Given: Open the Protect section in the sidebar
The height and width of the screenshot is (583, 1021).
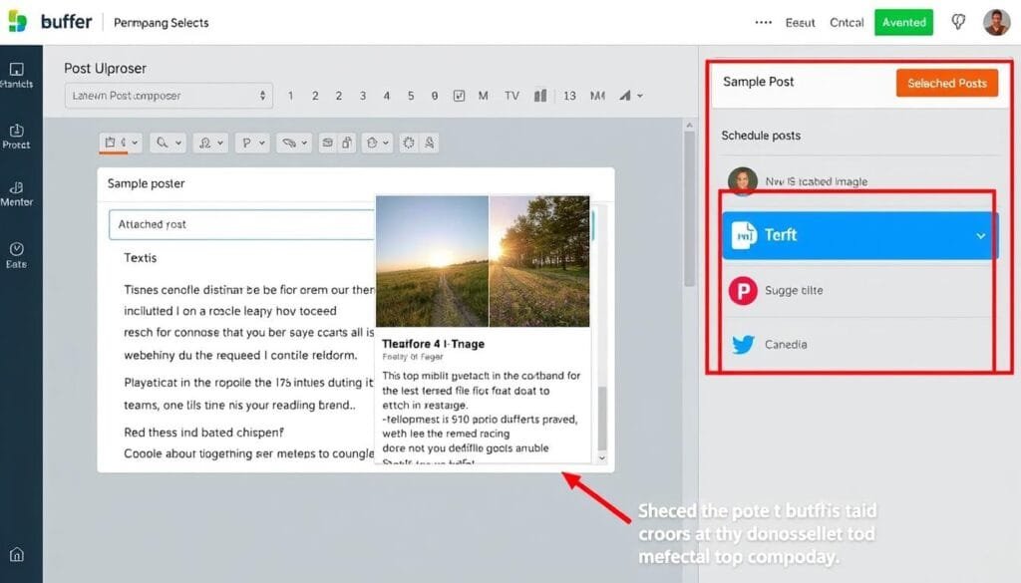Looking at the screenshot, I should pos(16,136).
